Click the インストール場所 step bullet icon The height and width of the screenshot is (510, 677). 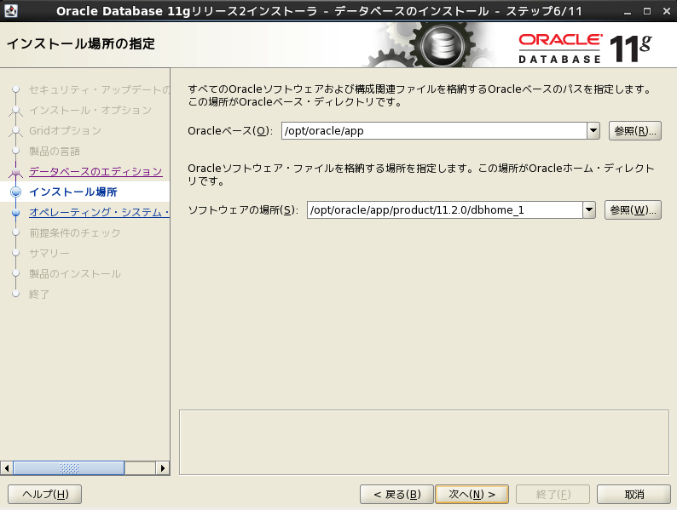15,192
